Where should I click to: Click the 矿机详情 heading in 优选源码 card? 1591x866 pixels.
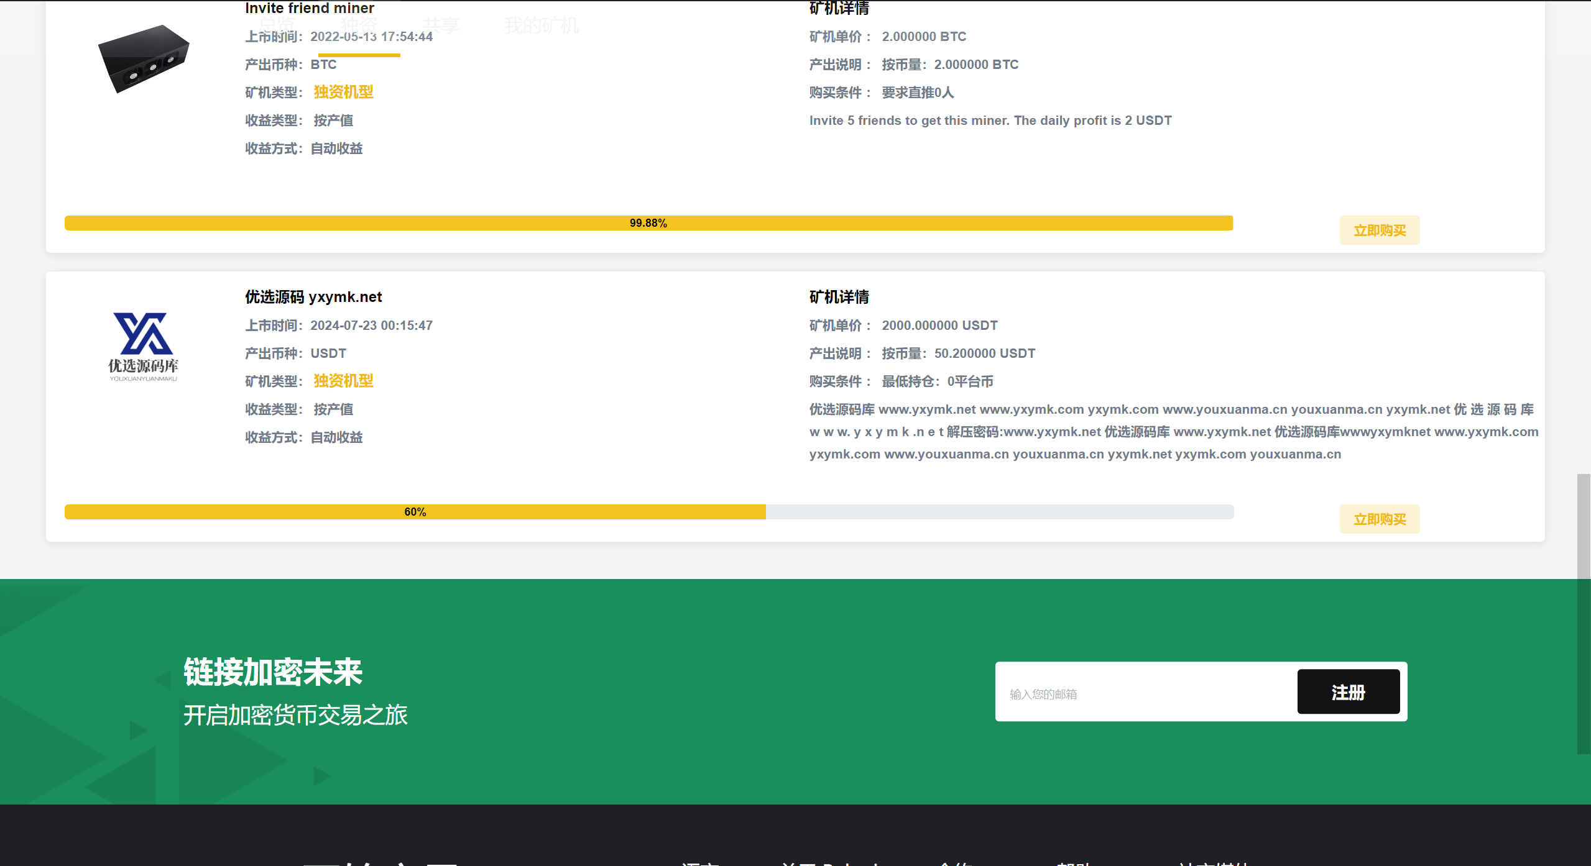[x=839, y=297]
